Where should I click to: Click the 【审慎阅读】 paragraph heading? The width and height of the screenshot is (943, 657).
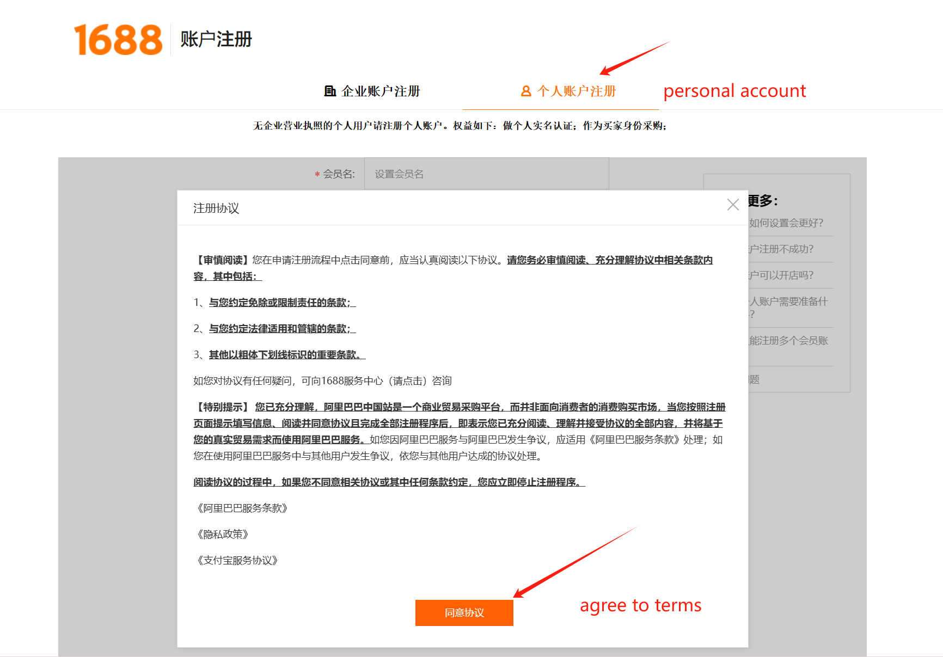tap(223, 260)
